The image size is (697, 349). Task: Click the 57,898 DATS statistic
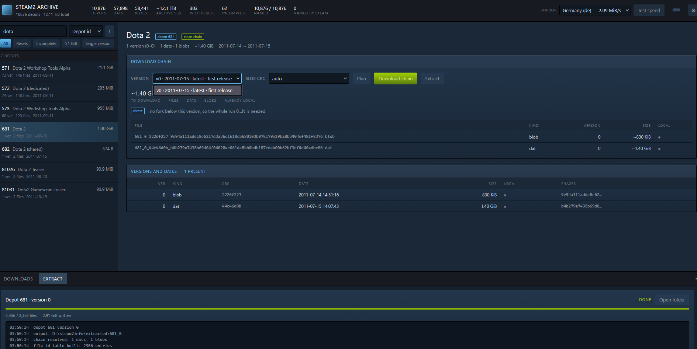point(120,10)
